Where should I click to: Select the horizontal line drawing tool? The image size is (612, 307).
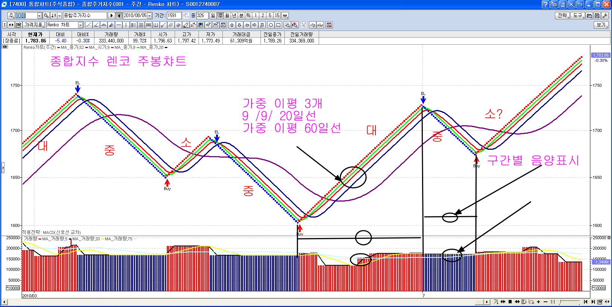click(119, 25)
